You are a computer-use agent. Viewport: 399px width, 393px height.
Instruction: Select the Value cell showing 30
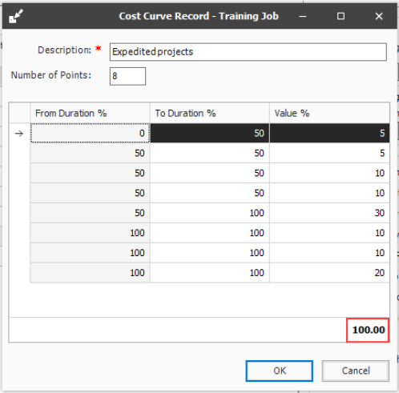pos(329,213)
